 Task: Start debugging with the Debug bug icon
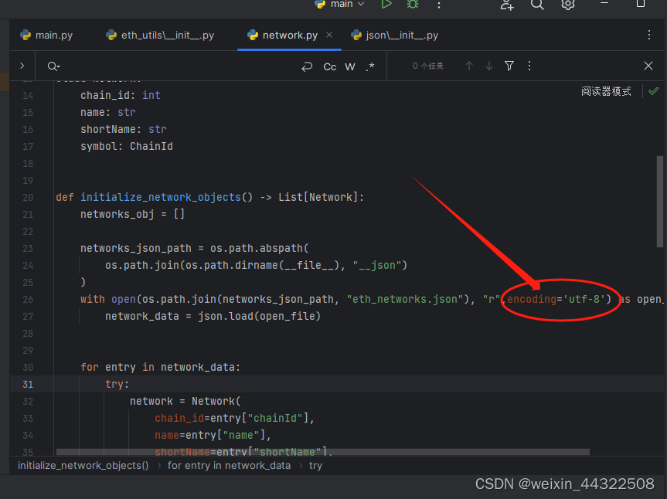[x=412, y=5]
